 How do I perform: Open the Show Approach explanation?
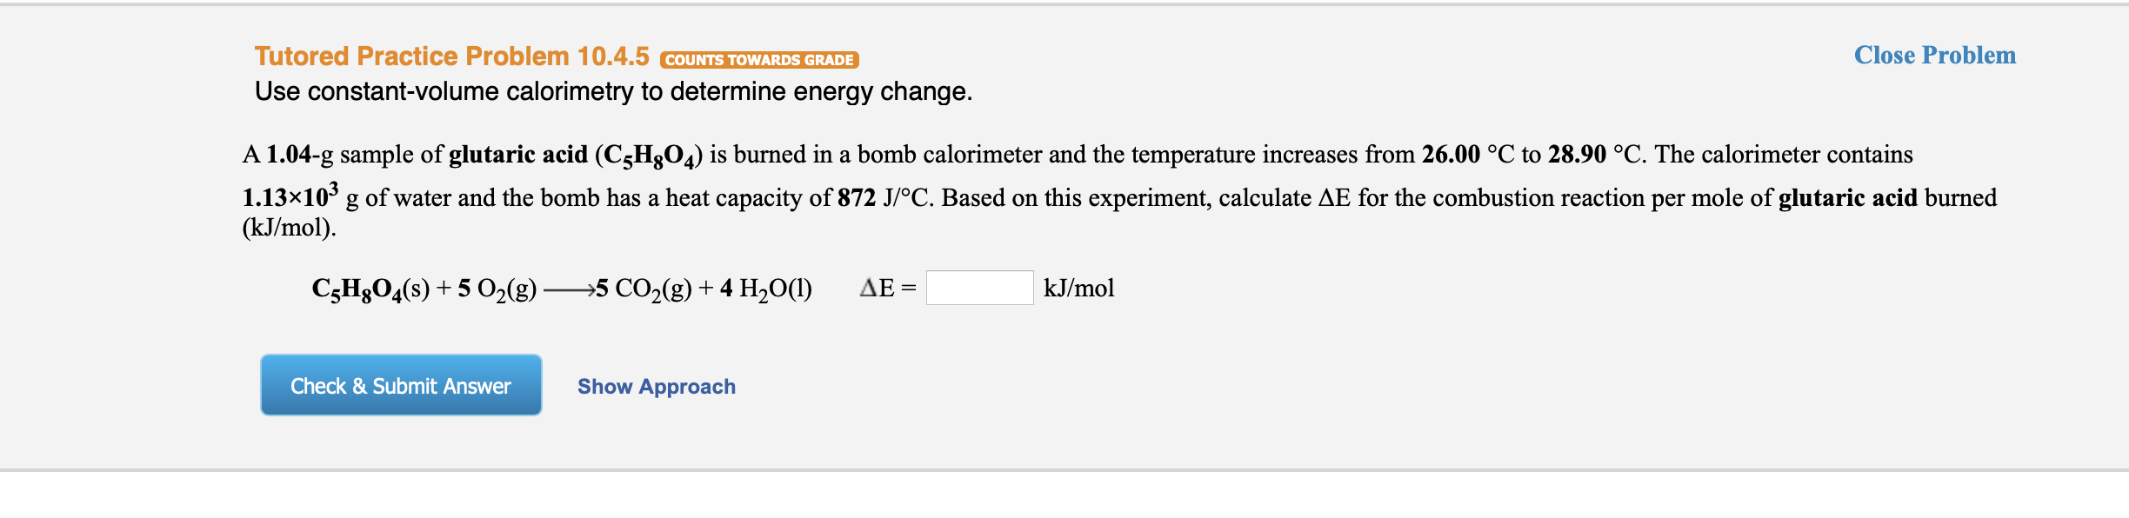coord(657,386)
